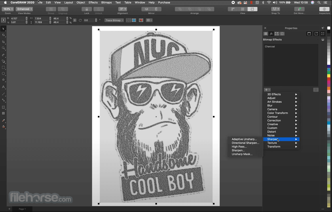Open the Page 1 tab
Image resolution: width=332 pixels, height=212 pixels.
coord(22,209)
